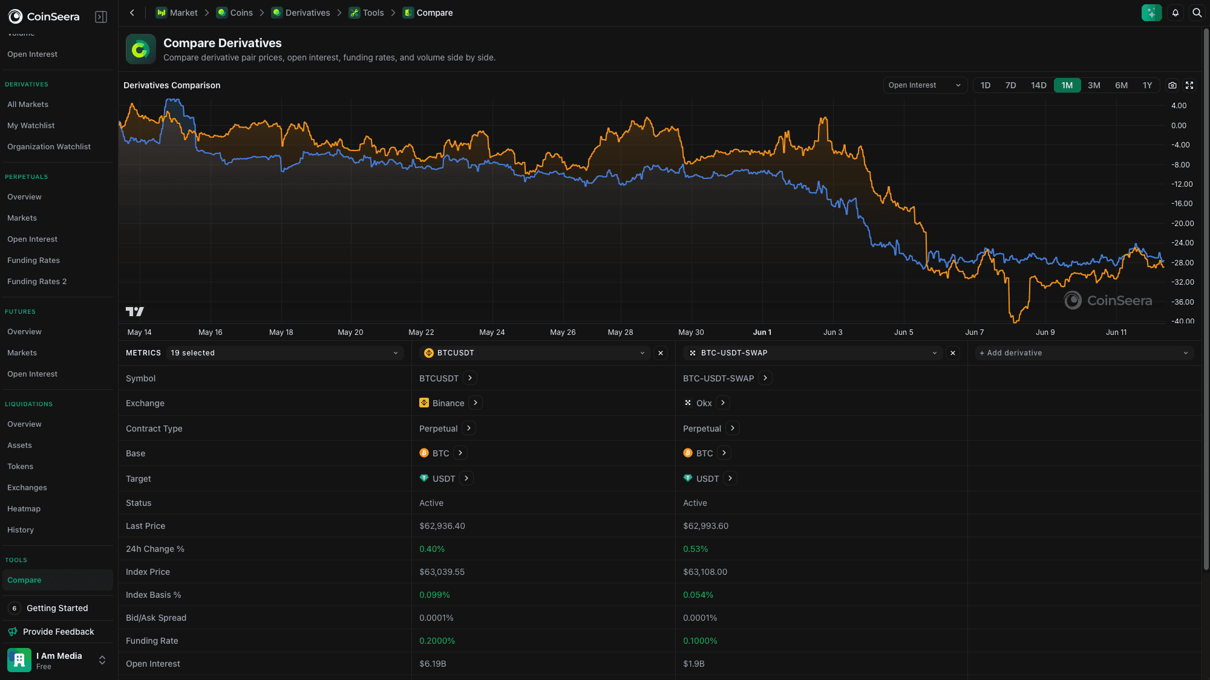The width and height of the screenshot is (1210, 680).
Task: Collapse the sidebar panel icon
Action: click(x=101, y=17)
